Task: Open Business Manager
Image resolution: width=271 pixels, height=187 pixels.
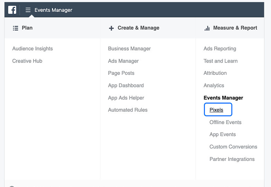Action: click(129, 49)
